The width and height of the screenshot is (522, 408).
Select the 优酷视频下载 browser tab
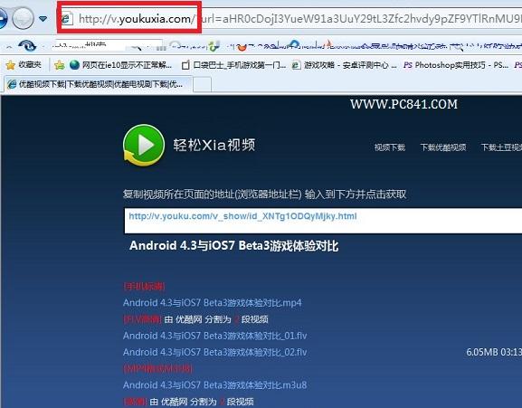pos(99,84)
